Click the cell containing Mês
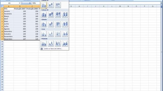Viewport: 163px width, 91px height. 9,9
